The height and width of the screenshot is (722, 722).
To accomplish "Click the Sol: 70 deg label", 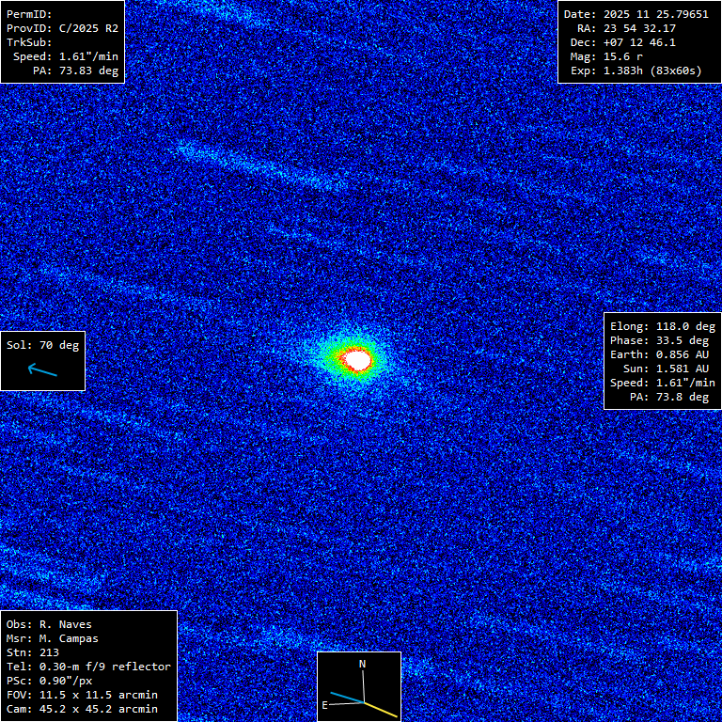I will [x=42, y=345].
